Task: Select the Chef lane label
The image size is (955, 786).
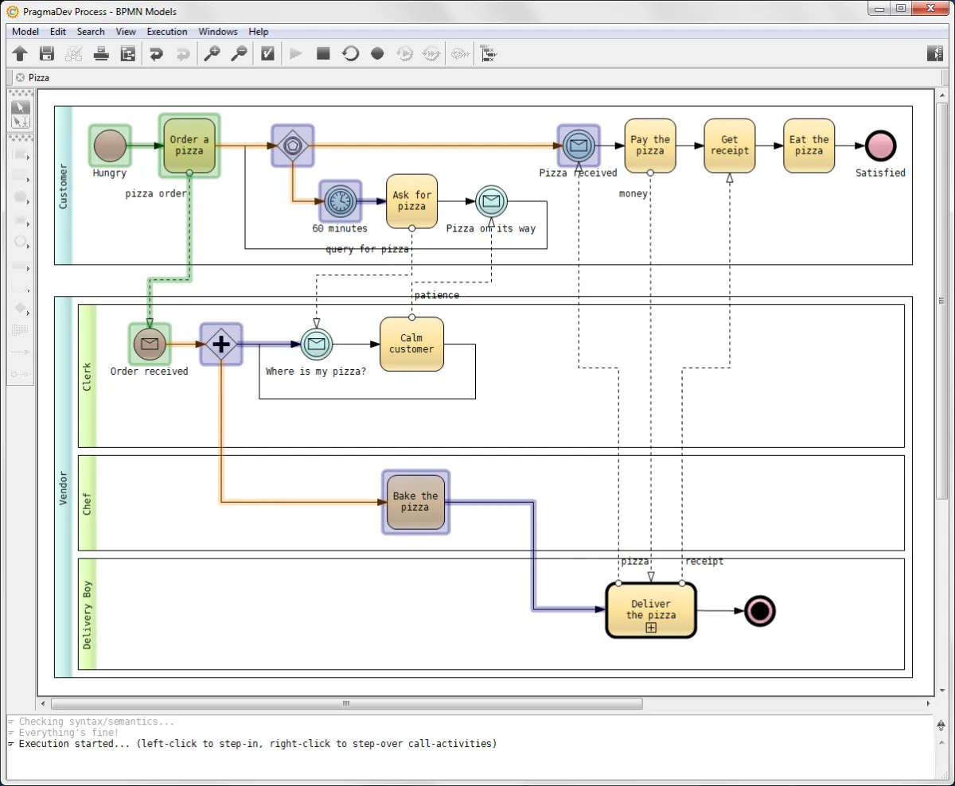Action: [x=87, y=503]
